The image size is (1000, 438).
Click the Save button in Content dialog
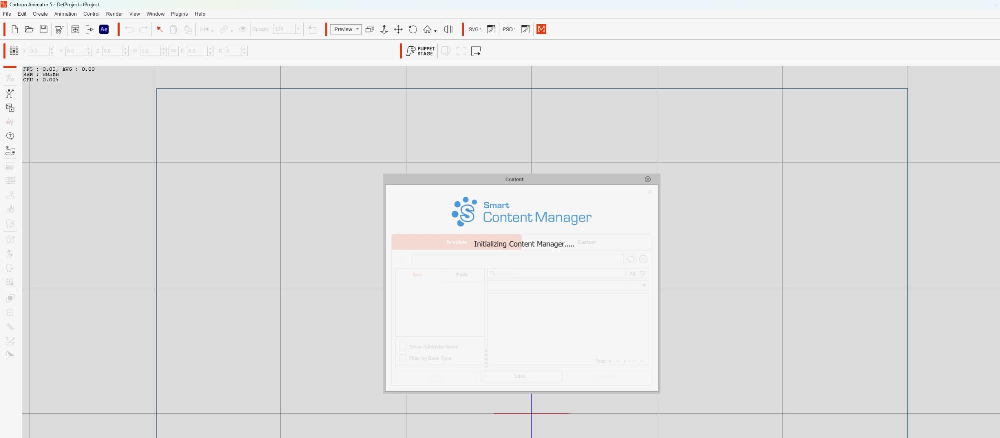click(521, 376)
